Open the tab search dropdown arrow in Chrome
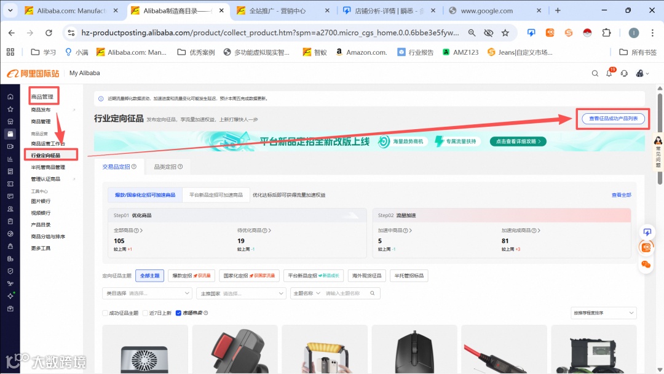 (x=10, y=10)
